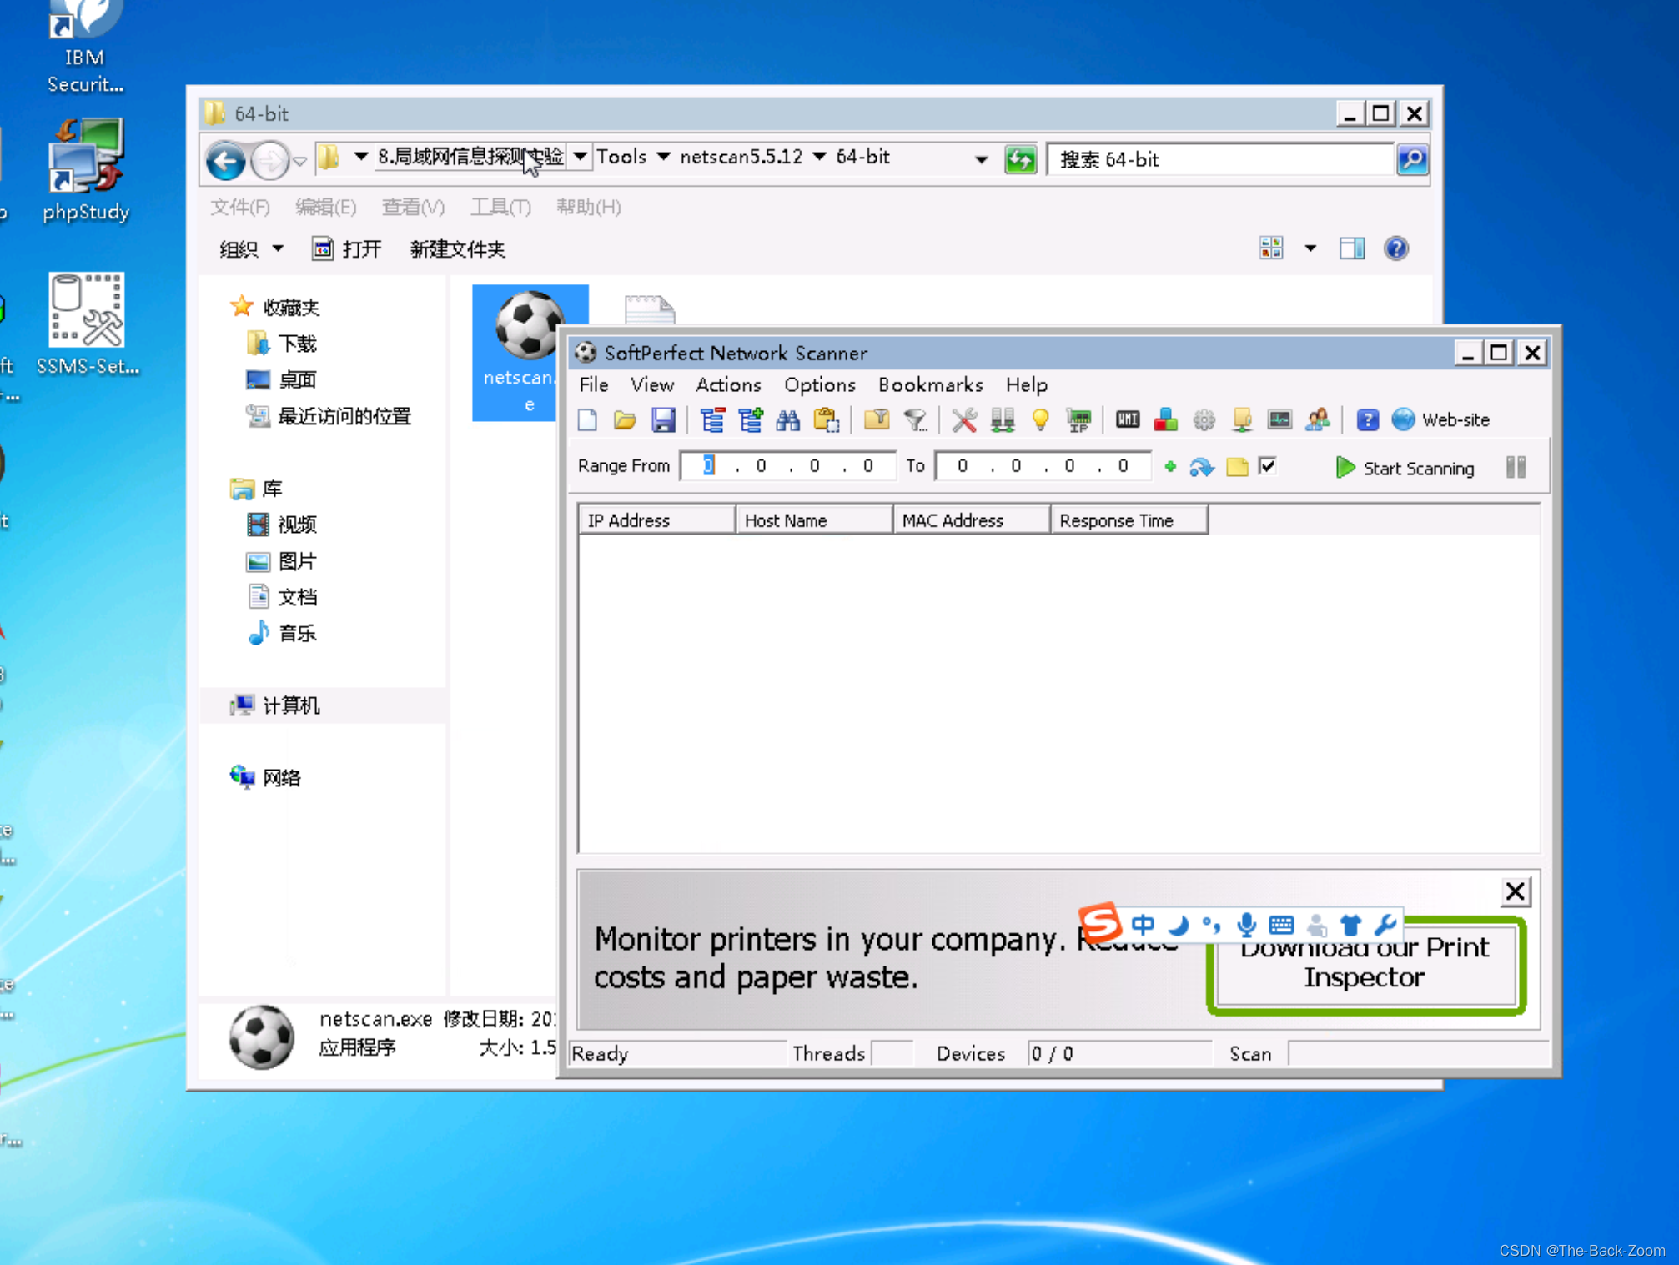Click the Explorer back navigation arrow
1679x1265 pixels.
click(226, 160)
